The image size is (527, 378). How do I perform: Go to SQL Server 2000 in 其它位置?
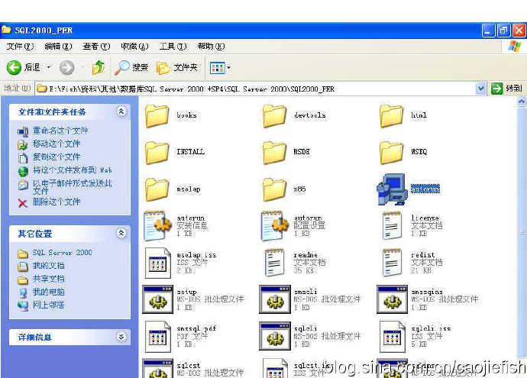62,253
